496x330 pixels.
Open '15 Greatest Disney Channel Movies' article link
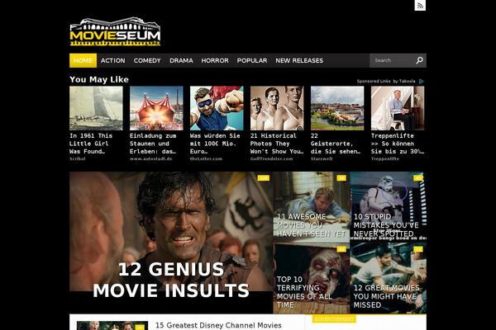point(218,325)
